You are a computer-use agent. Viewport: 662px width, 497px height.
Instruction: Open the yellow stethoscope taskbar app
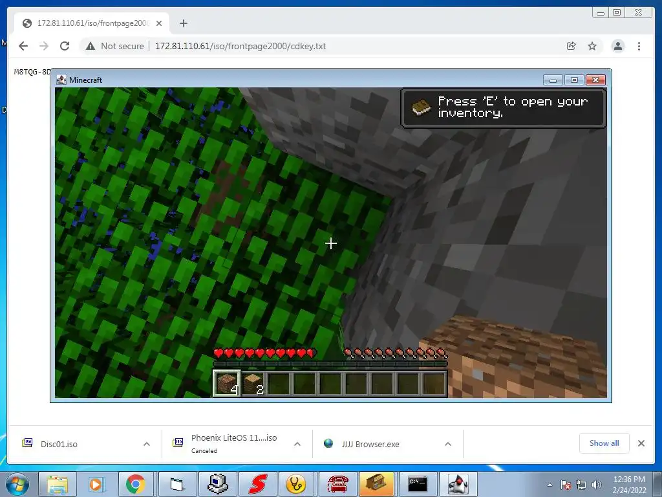297,484
